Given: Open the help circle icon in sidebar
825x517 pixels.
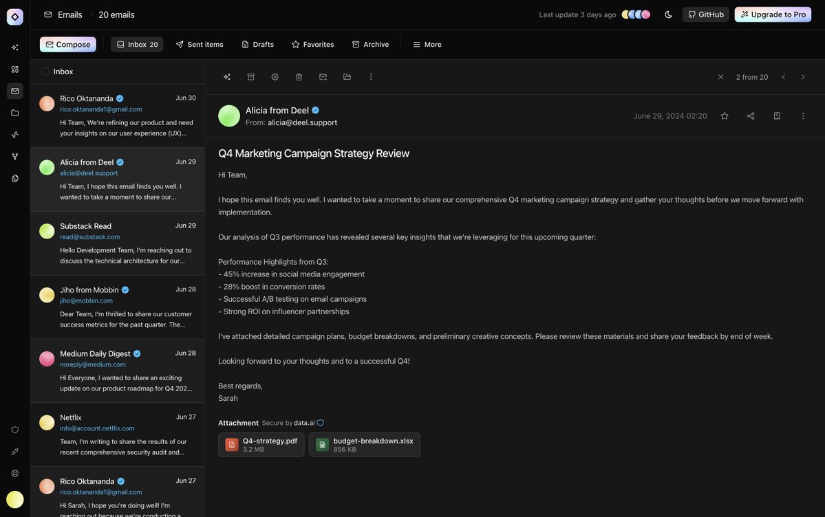Looking at the screenshot, I should (14, 474).
